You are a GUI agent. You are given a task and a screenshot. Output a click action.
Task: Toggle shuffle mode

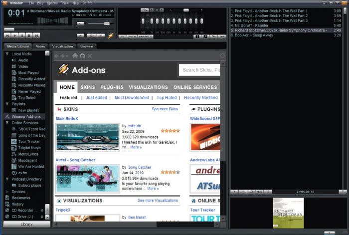click(92, 35)
